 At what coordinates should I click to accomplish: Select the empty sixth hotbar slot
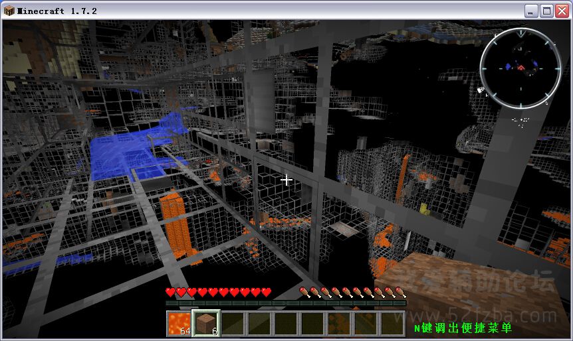tap(312, 323)
